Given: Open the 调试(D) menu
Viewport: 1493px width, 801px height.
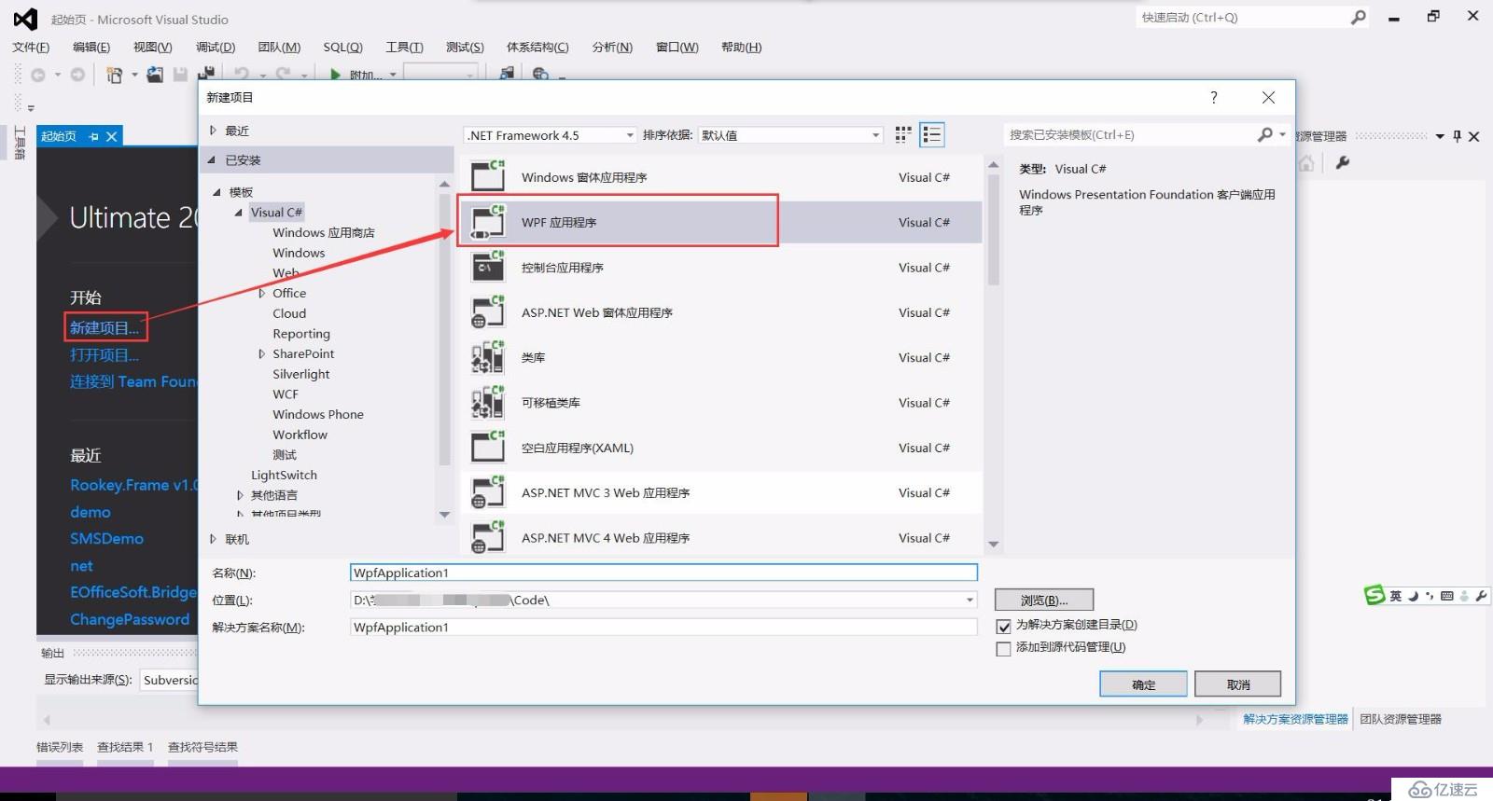Looking at the screenshot, I should (216, 48).
